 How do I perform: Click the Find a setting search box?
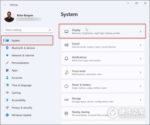(28, 30)
